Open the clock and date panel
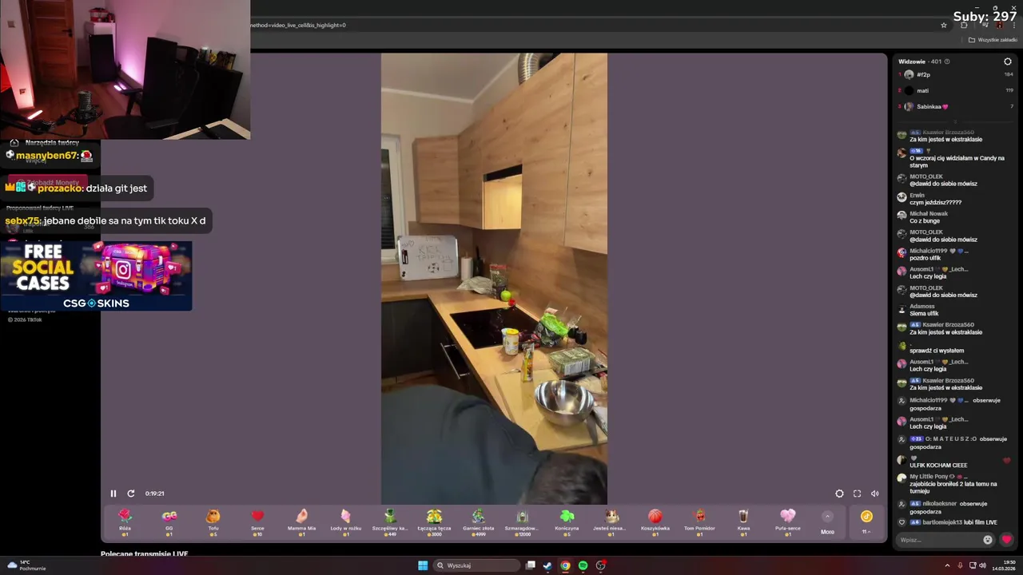The width and height of the screenshot is (1023, 575). coord(1004,565)
